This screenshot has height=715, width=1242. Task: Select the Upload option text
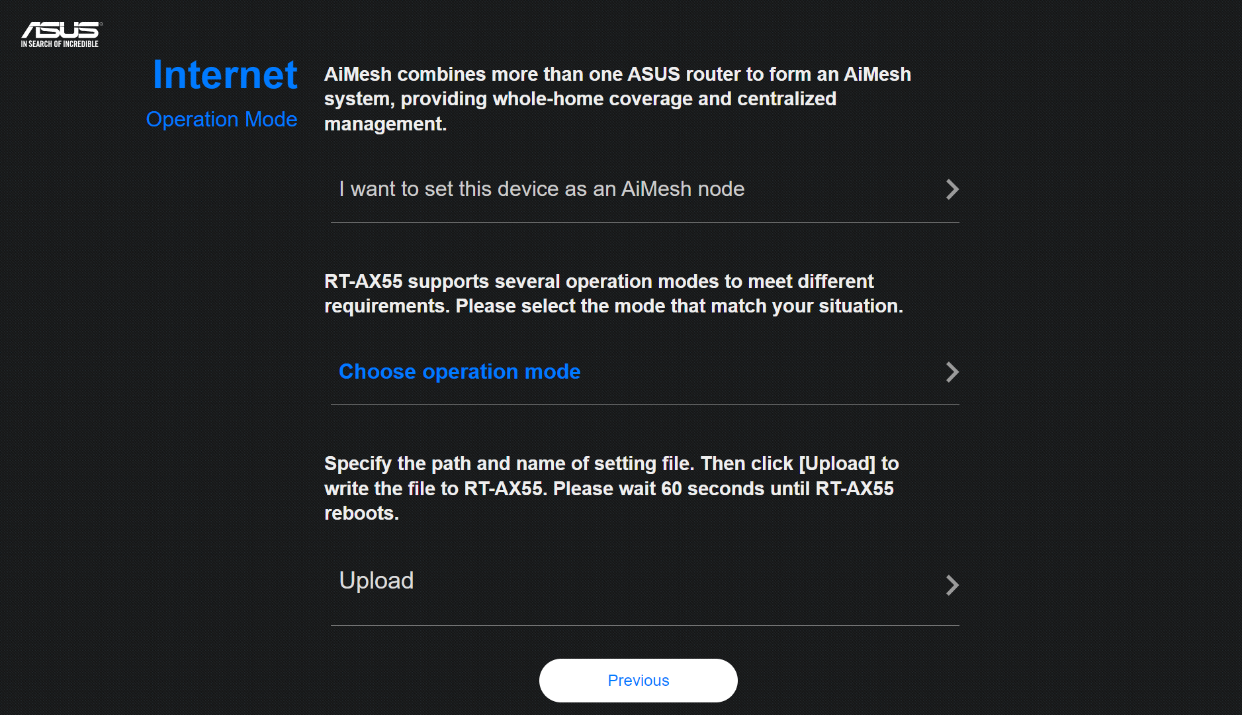pos(376,581)
